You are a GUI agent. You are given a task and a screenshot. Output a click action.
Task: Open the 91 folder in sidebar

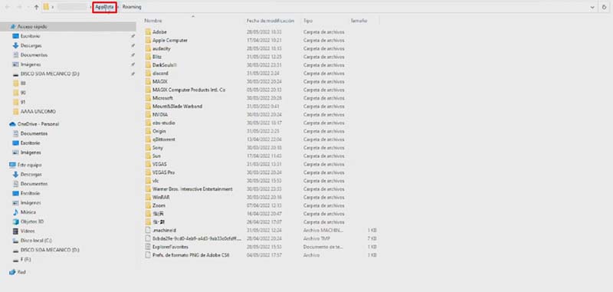23,102
